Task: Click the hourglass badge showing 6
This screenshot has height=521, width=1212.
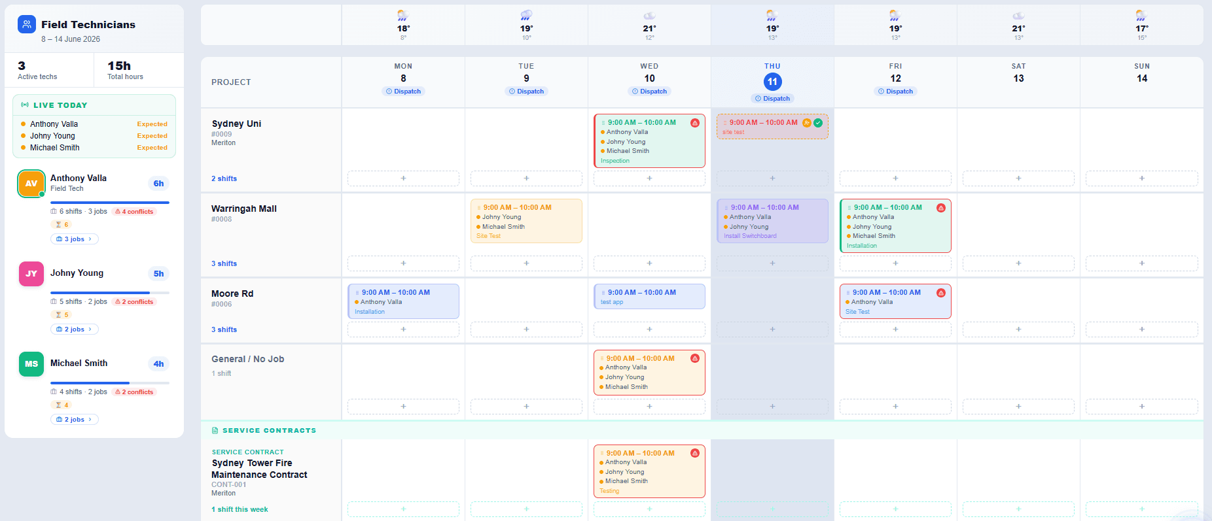Action: click(62, 225)
